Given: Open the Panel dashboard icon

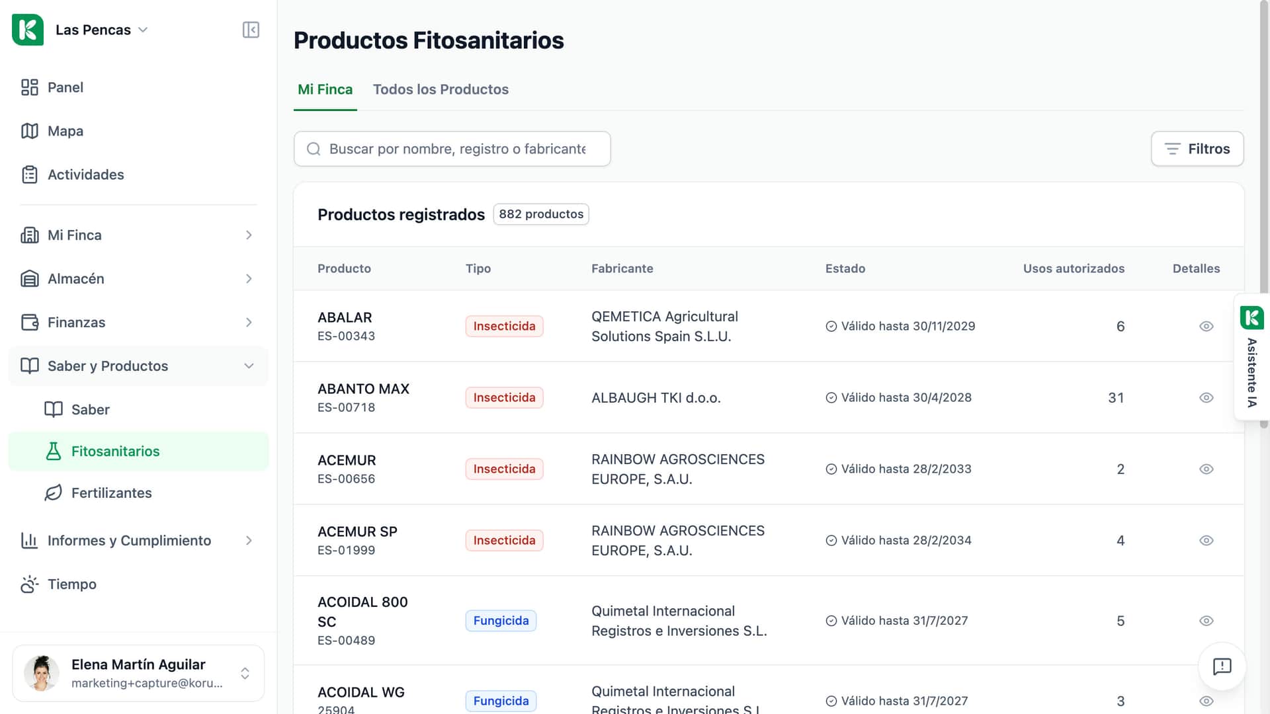Looking at the screenshot, I should (30, 87).
